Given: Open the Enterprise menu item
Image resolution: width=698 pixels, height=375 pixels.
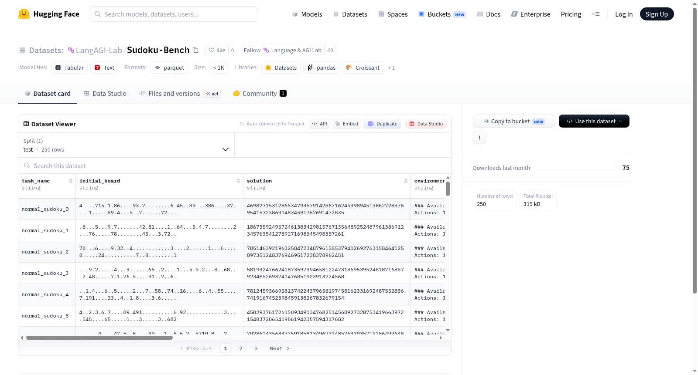Looking at the screenshot, I should (530, 14).
